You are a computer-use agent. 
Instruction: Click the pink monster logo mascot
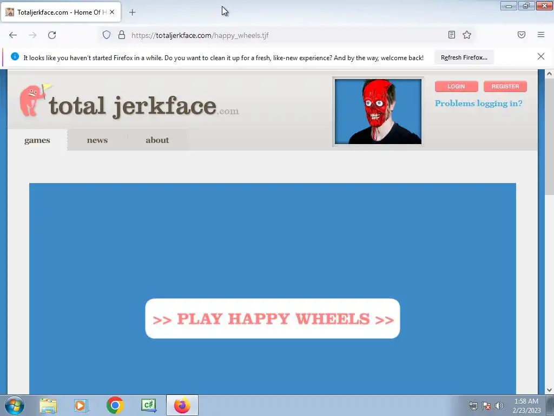click(34, 100)
